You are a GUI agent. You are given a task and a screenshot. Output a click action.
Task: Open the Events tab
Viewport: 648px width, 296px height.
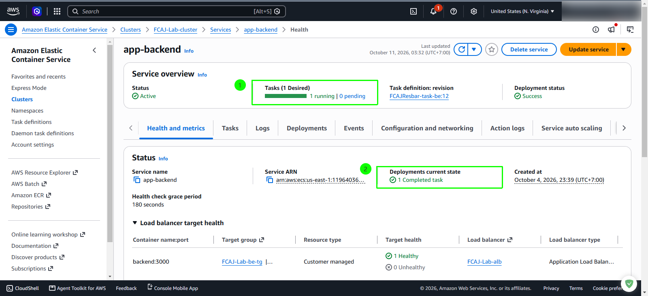tap(354, 128)
